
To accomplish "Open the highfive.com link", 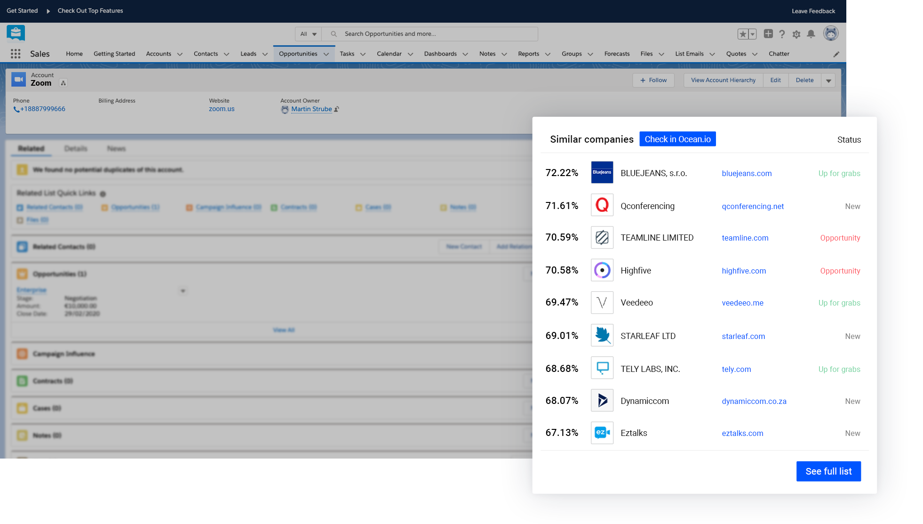I will click(744, 271).
